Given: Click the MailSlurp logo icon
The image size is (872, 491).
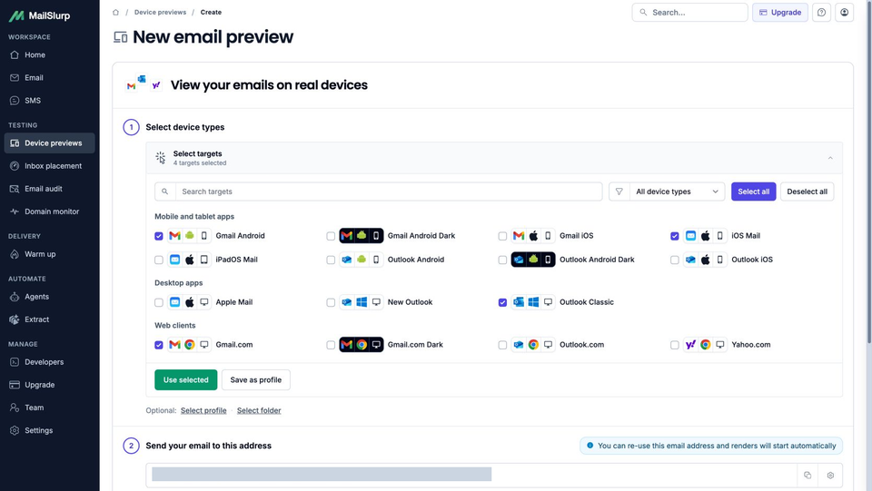Looking at the screenshot, I should pos(16,15).
